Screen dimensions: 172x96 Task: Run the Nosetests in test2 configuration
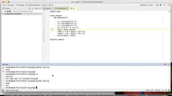(157, 5)
